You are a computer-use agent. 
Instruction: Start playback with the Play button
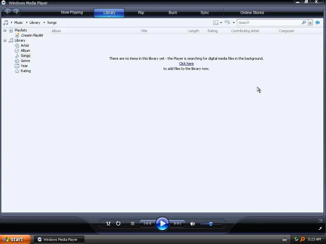click(162, 223)
